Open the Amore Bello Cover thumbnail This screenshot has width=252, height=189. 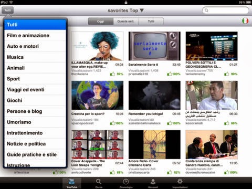click(154, 144)
